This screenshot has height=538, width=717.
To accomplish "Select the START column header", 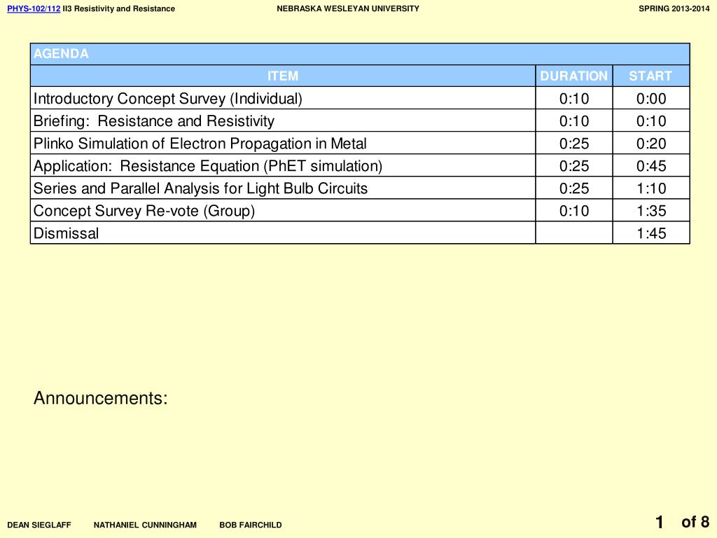I will point(650,76).
